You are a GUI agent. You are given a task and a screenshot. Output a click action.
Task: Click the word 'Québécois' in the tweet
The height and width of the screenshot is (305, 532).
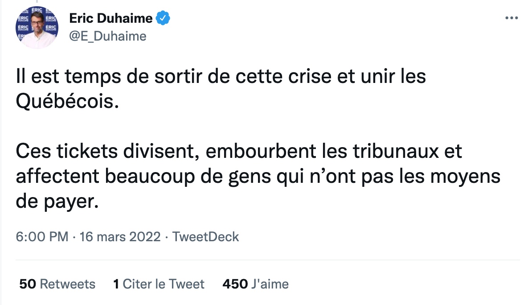pyautogui.click(x=67, y=102)
